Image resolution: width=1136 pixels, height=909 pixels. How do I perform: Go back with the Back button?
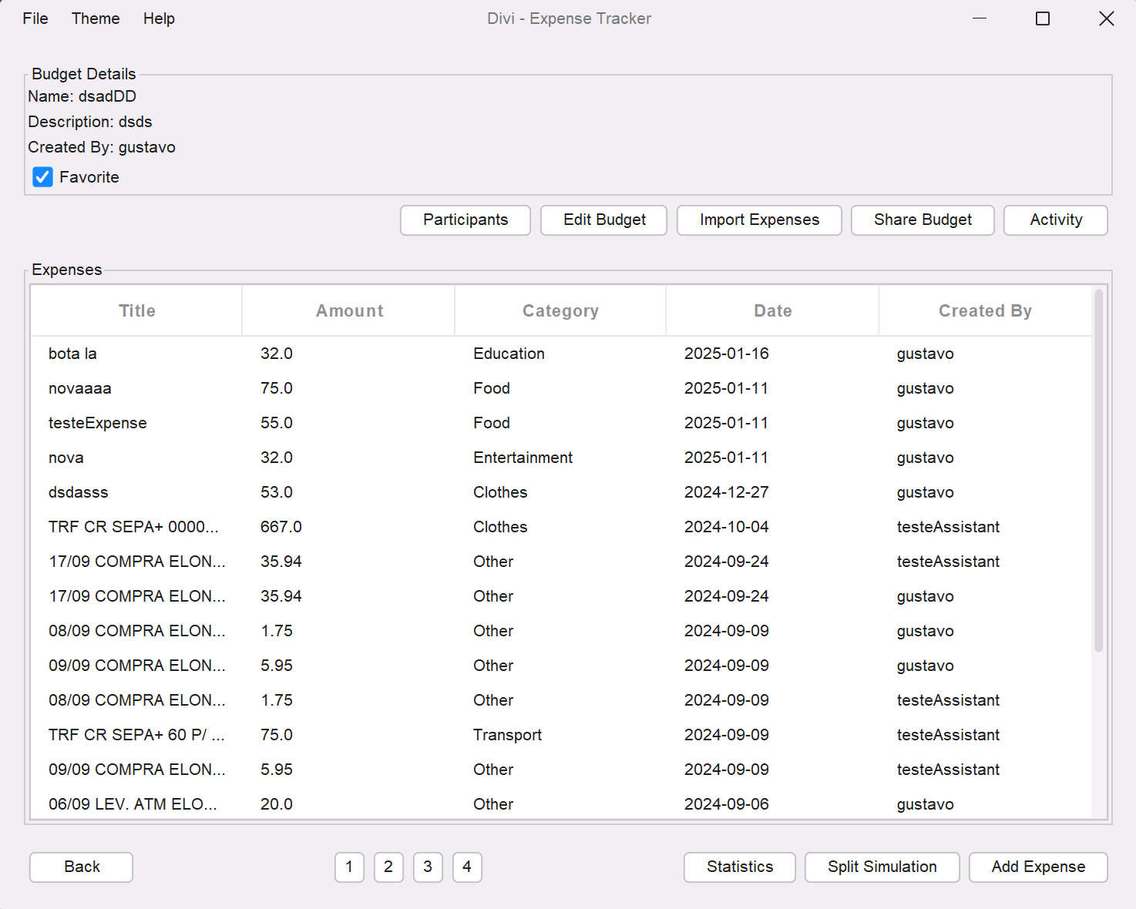pyautogui.click(x=82, y=867)
